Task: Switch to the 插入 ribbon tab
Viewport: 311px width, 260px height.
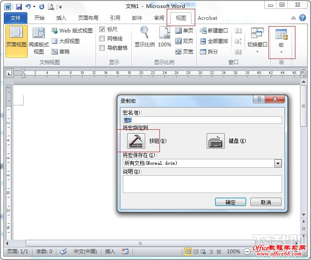Action: click(61, 18)
